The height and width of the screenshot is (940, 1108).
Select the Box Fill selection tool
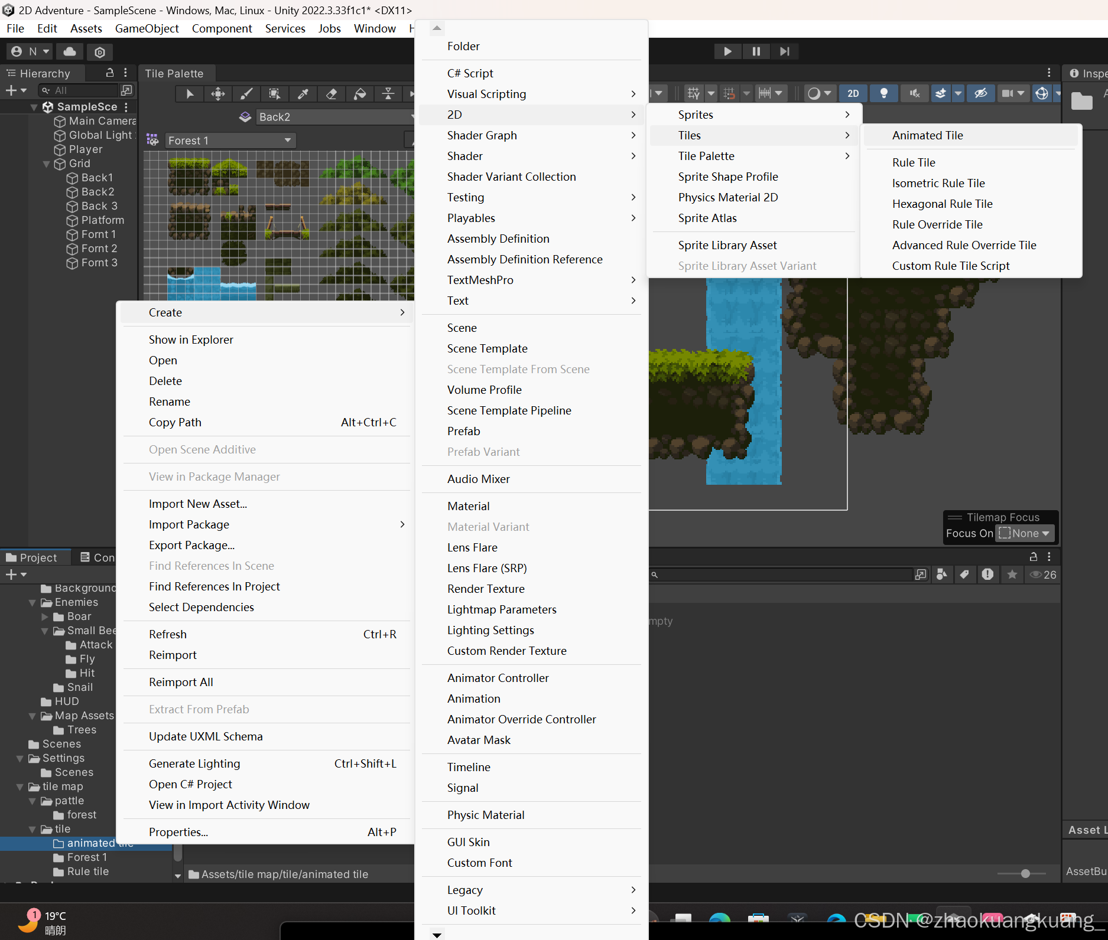tap(274, 93)
